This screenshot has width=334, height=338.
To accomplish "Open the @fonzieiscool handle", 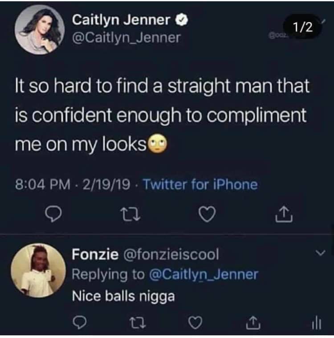I will tap(171, 254).
